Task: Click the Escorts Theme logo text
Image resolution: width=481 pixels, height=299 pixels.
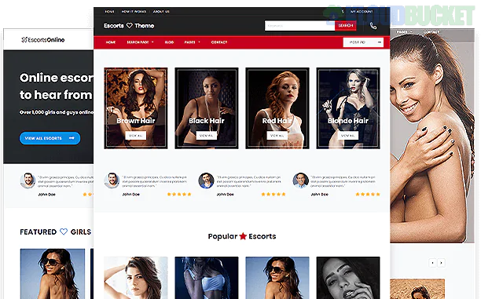Action: [129, 26]
